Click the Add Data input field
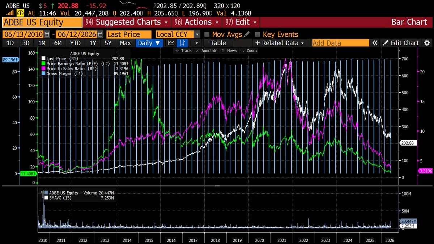Screen dimensions: 434x244 coord(341,43)
